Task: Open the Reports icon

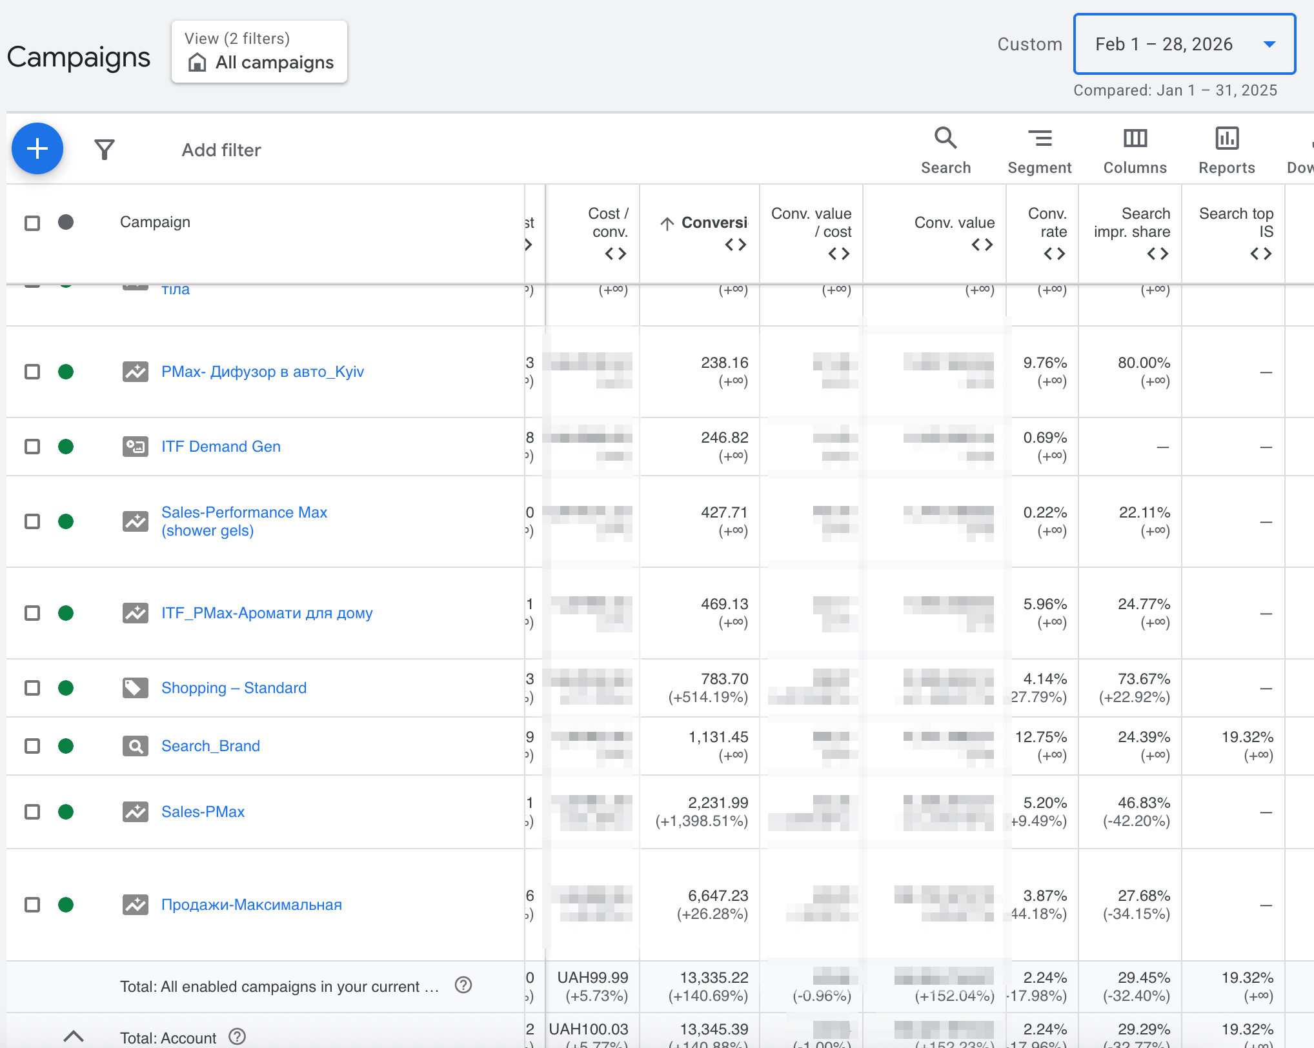Action: [x=1227, y=138]
